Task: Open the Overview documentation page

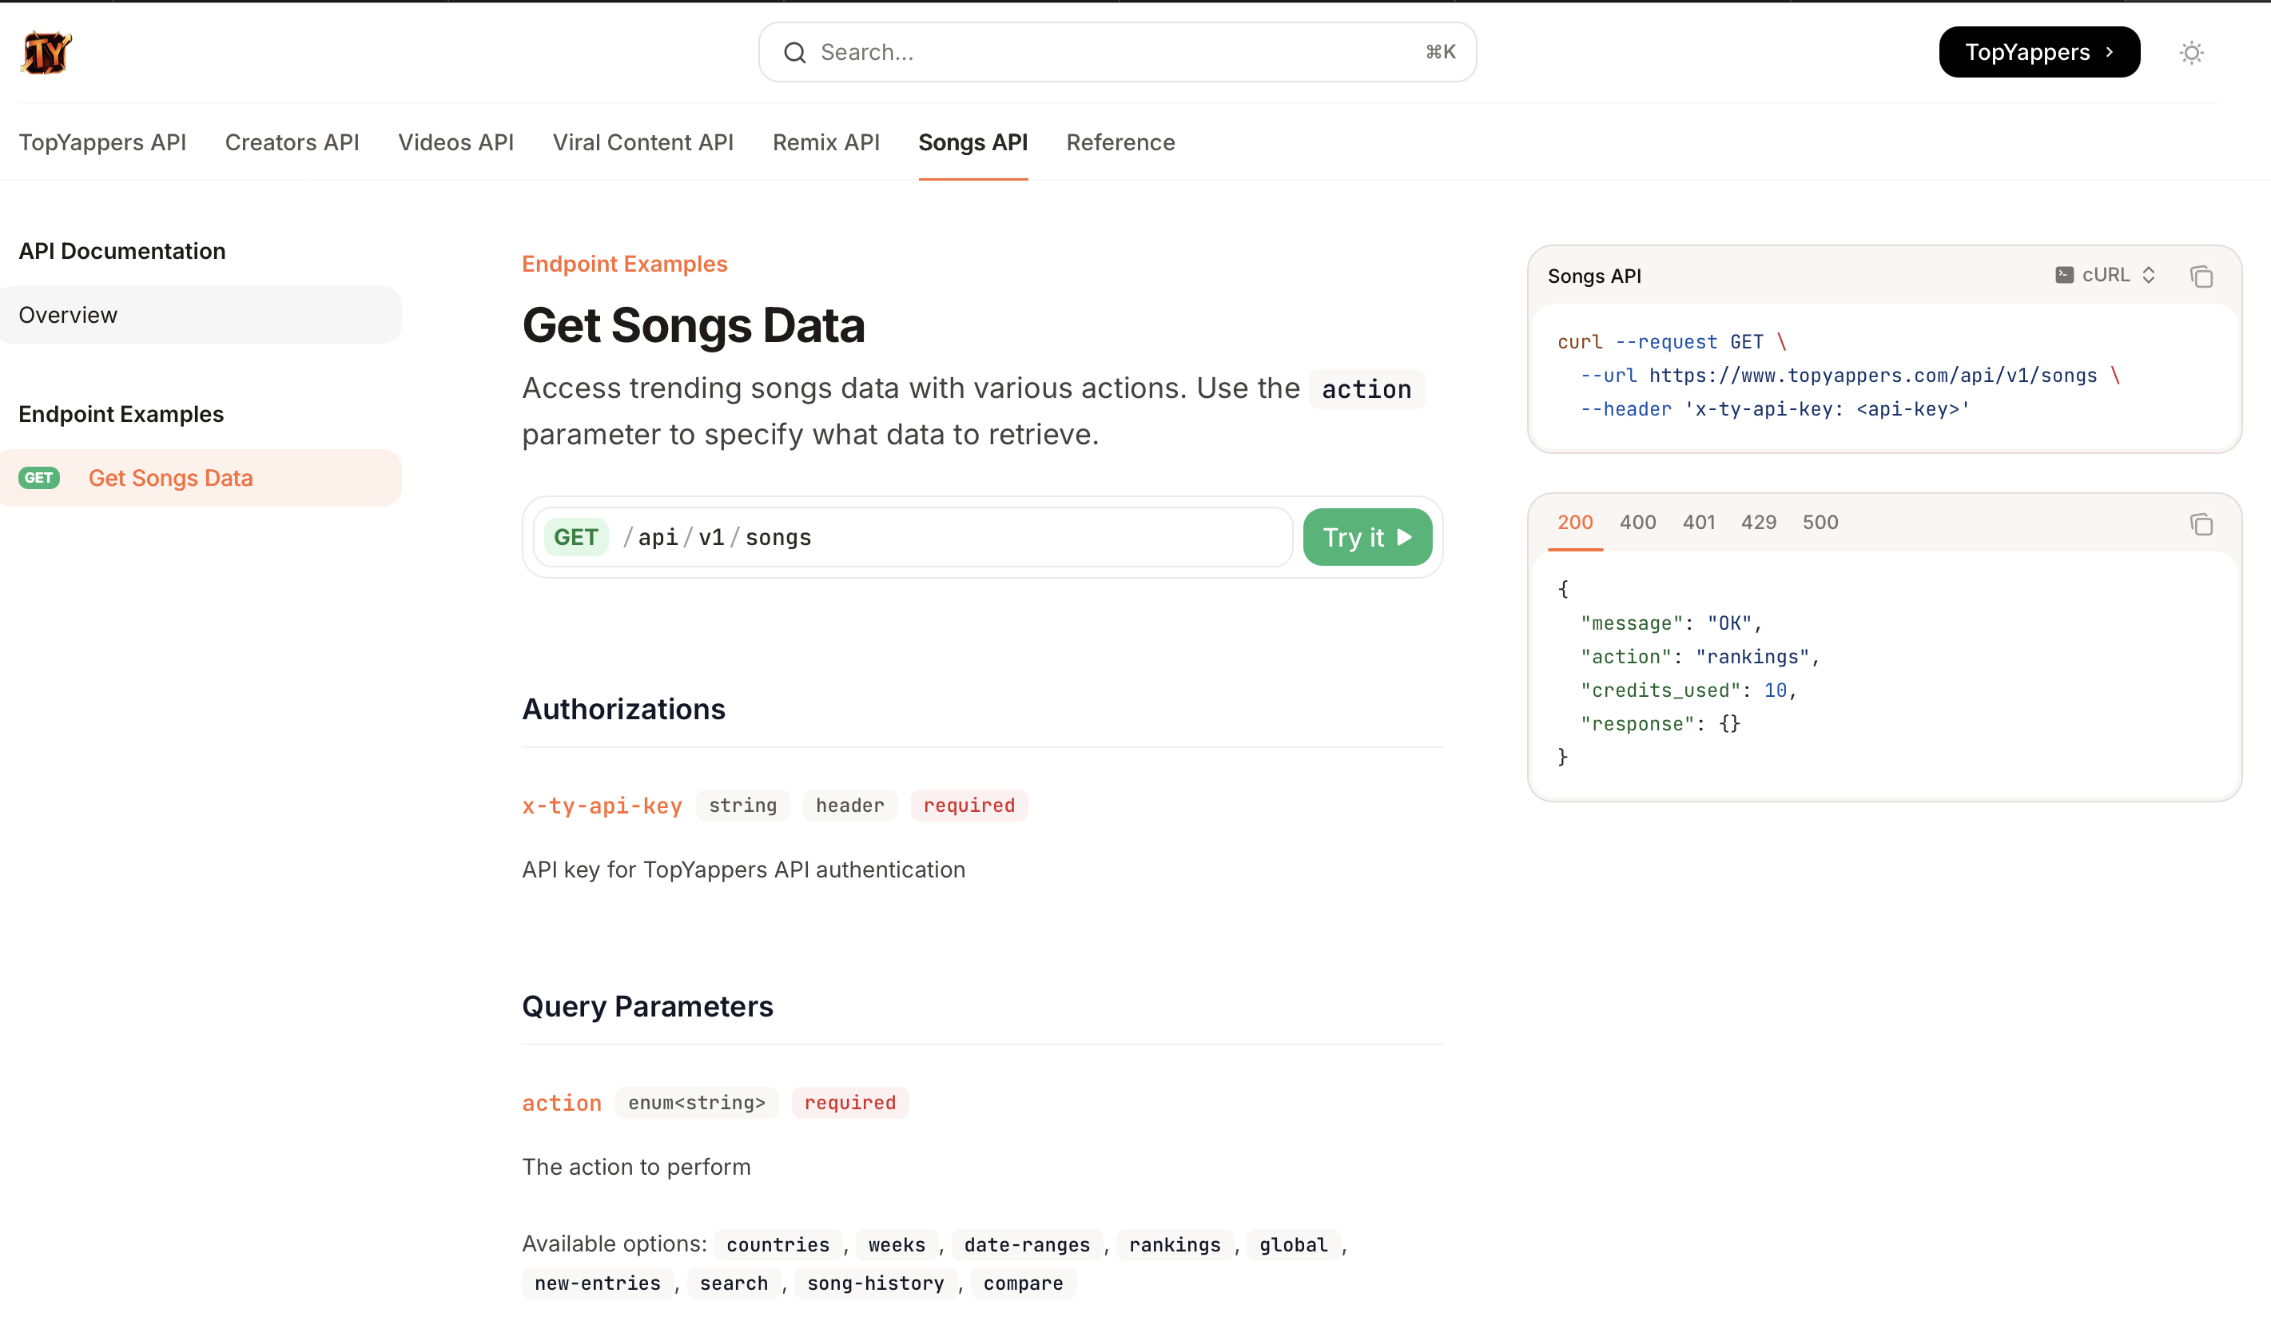Action: tap(68, 315)
